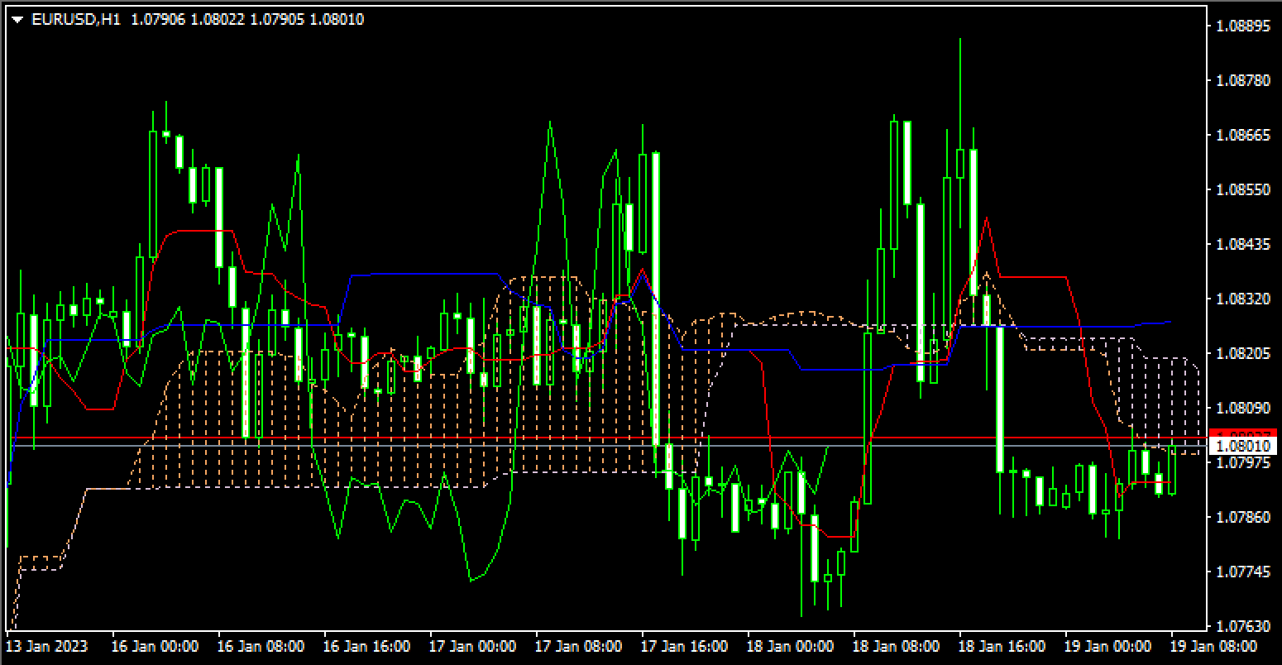Click the 17 Jan 00:00 time axis label

point(472,646)
